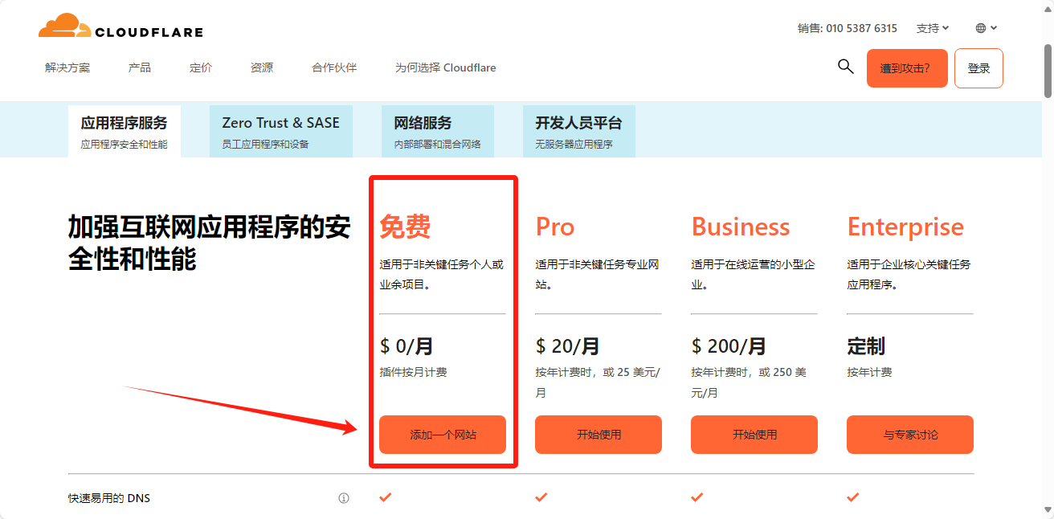Click the 与专家讨论 button
1054x519 pixels.
pos(910,435)
